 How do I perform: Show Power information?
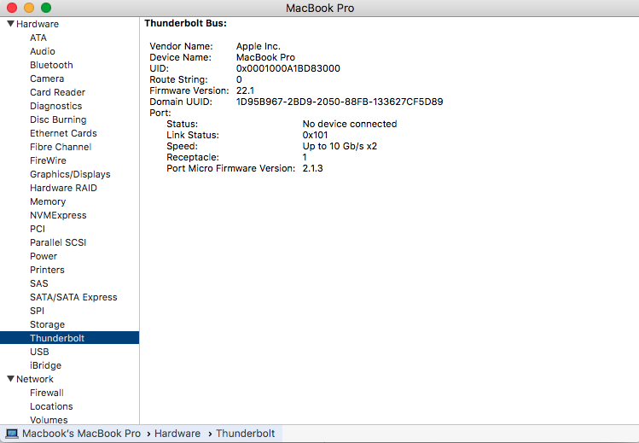pos(44,256)
